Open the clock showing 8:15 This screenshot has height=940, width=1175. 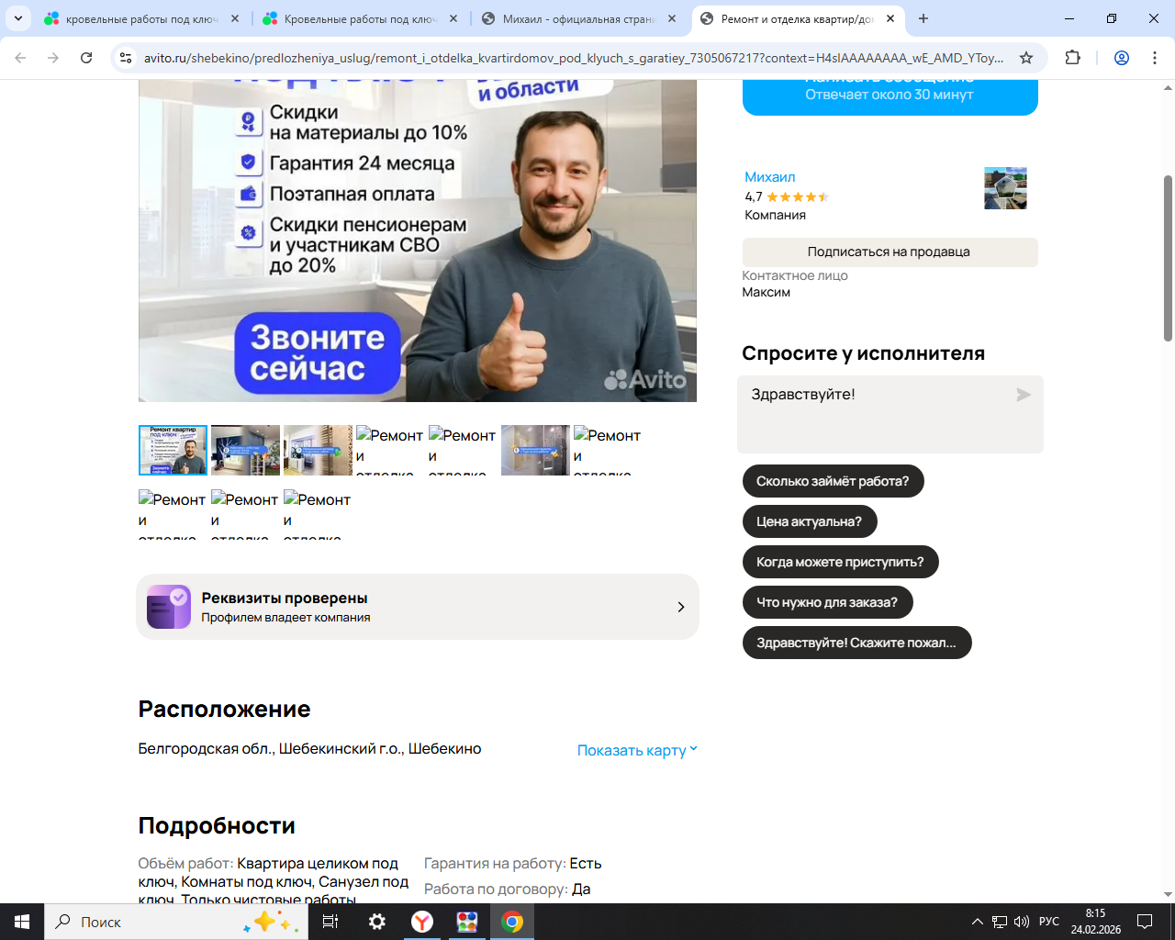tap(1095, 922)
